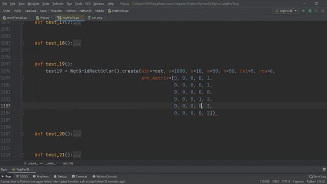This screenshot has width=327, height=184.
Task: Open the Debug tool window
Action: coord(60,176)
